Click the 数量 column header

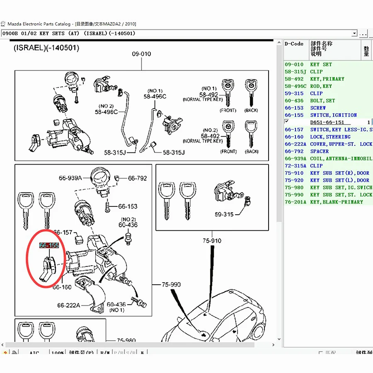coord(366,50)
